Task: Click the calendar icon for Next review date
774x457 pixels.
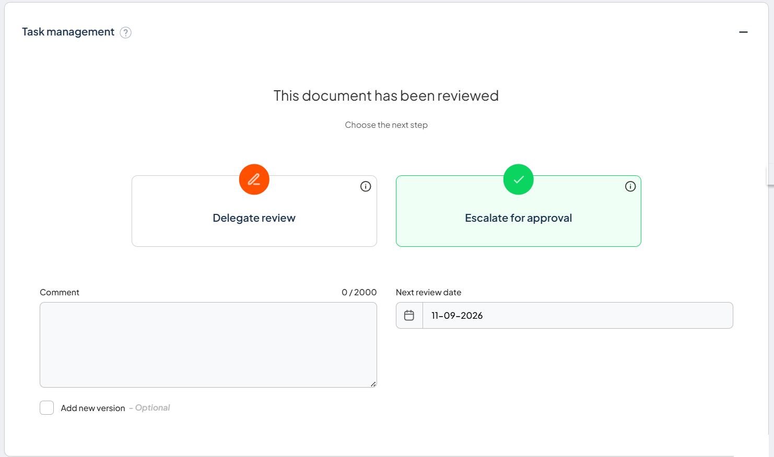Action: (x=409, y=316)
